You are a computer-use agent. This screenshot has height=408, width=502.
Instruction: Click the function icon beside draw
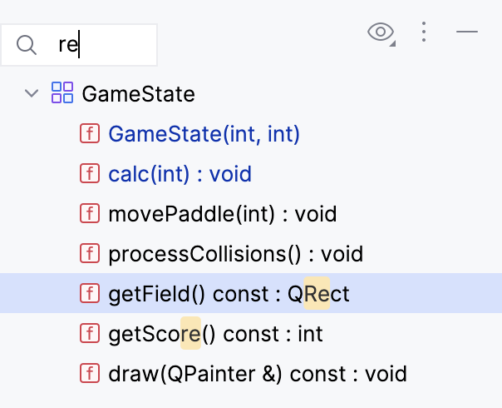(x=89, y=374)
